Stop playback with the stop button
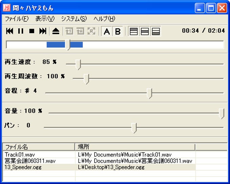230x184 pixels. pyautogui.click(x=32, y=31)
